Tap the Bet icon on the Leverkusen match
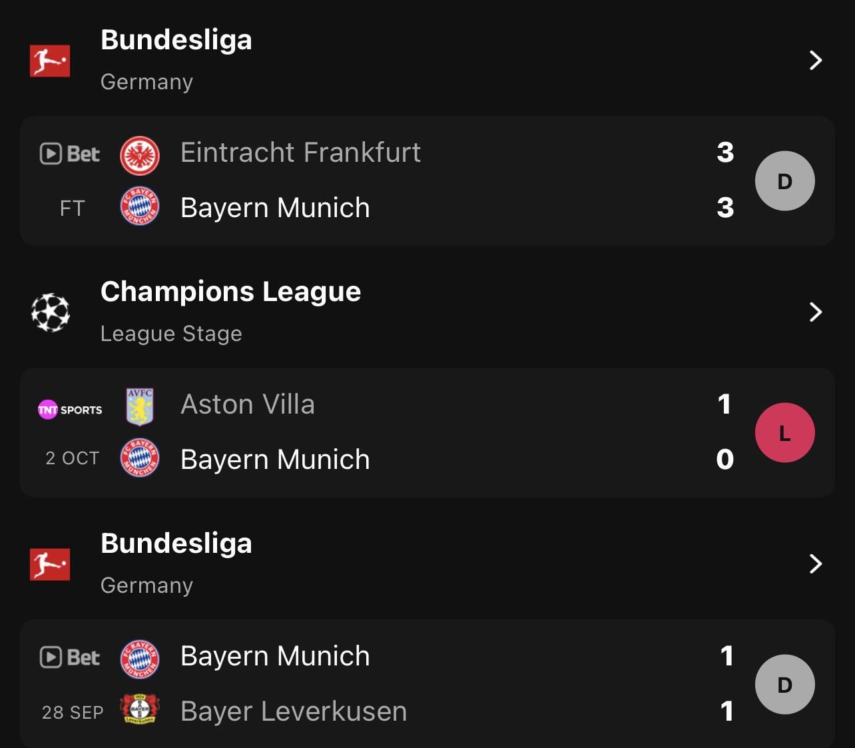Viewport: 855px width, 748px height. tap(70, 657)
